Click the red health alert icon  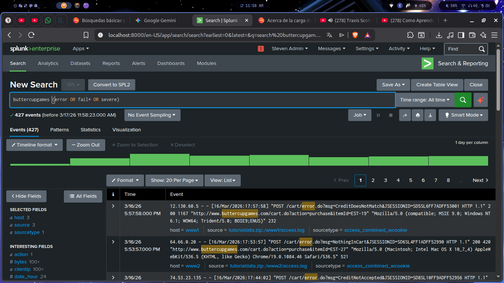pyautogui.click(x=261, y=49)
